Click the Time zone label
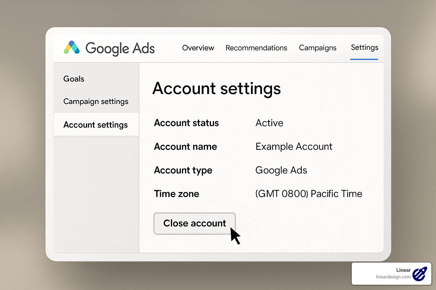436x290 pixels. coord(176,194)
